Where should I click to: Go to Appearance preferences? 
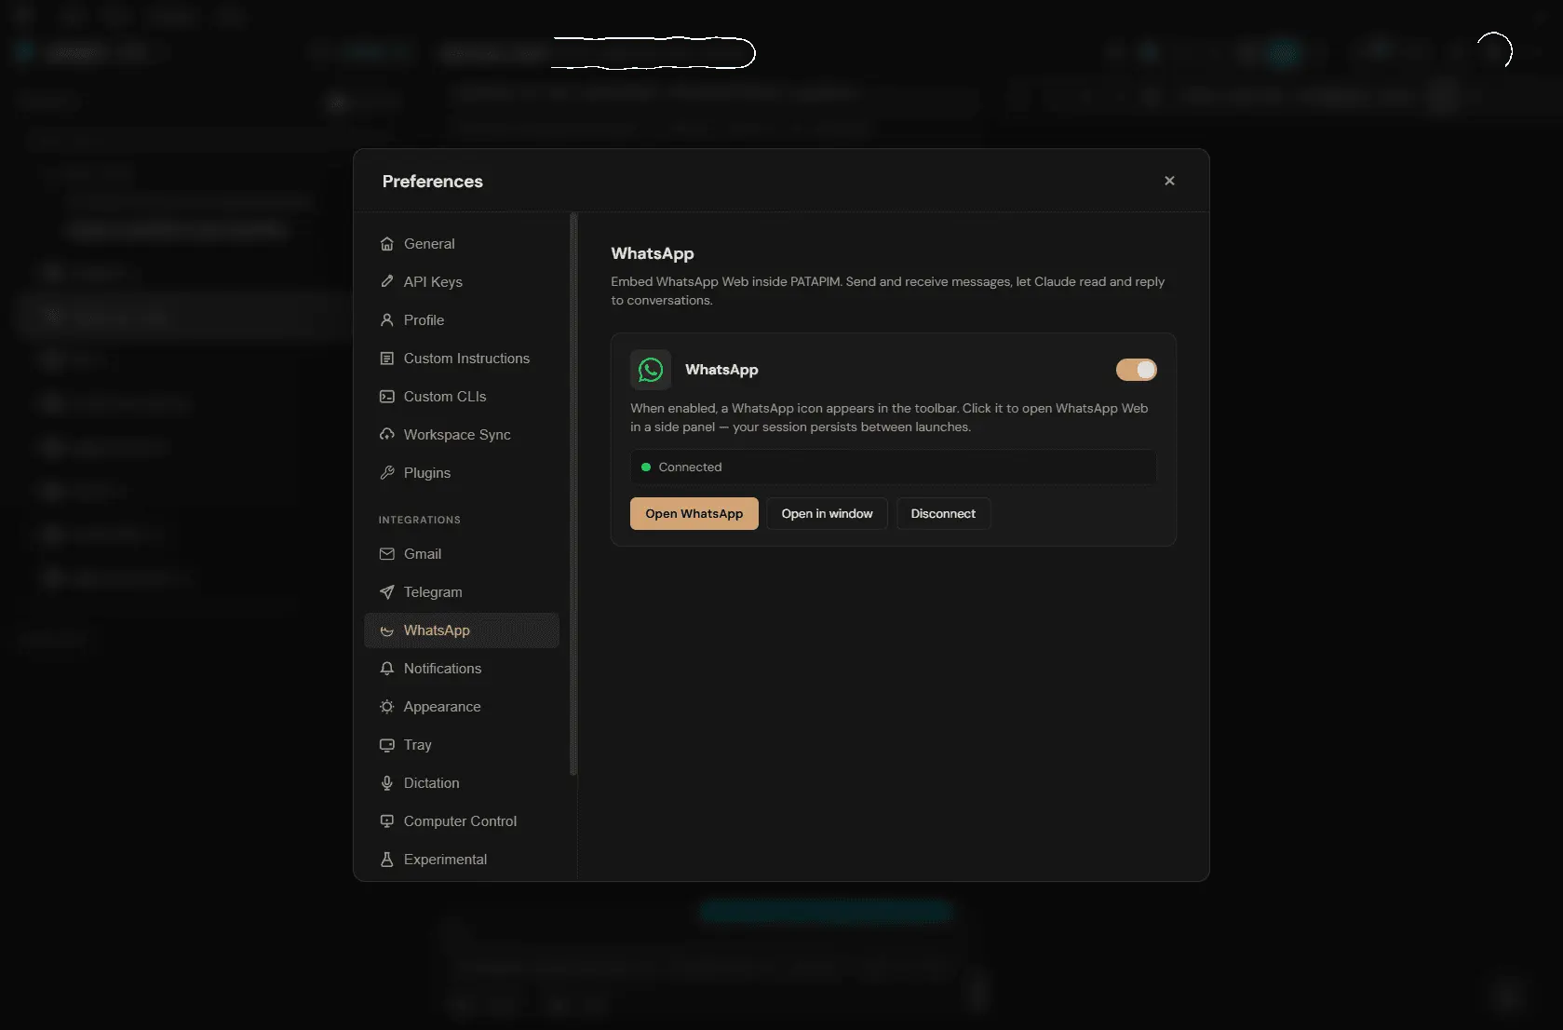(x=462, y=707)
